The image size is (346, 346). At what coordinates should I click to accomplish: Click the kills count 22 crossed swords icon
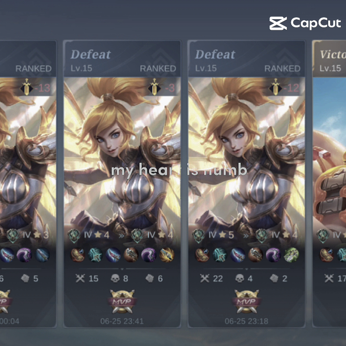pyautogui.click(x=205, y=278)
